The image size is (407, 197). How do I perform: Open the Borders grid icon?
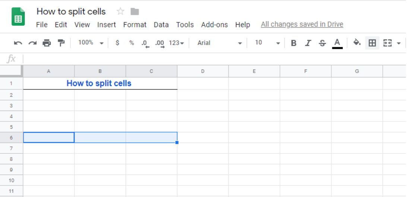point(372,43)
